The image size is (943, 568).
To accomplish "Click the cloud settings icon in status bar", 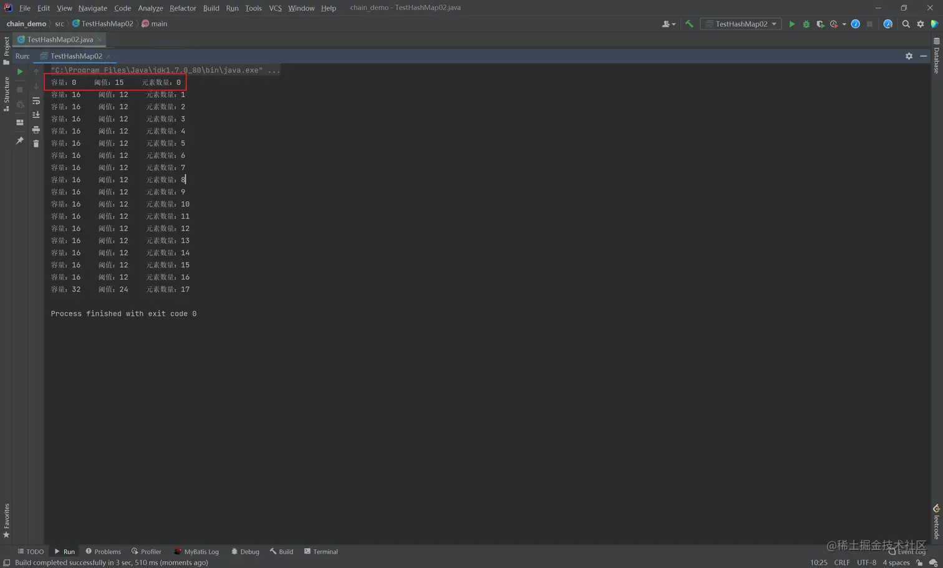I will point(933,562).
